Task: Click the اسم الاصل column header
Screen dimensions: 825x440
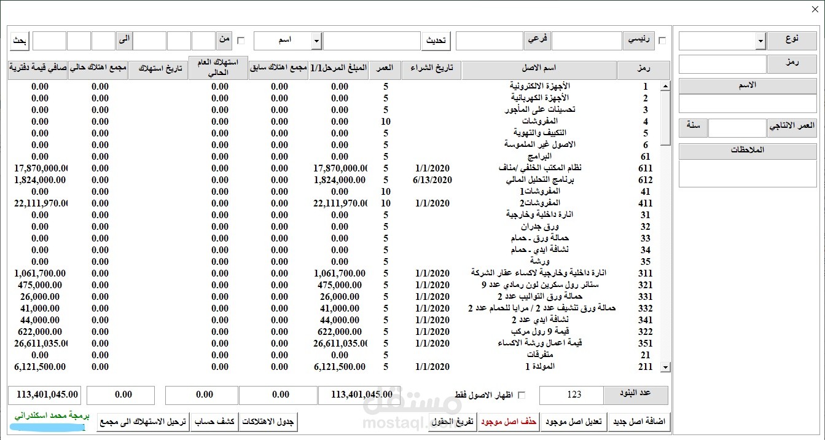Action: point(539,68)
